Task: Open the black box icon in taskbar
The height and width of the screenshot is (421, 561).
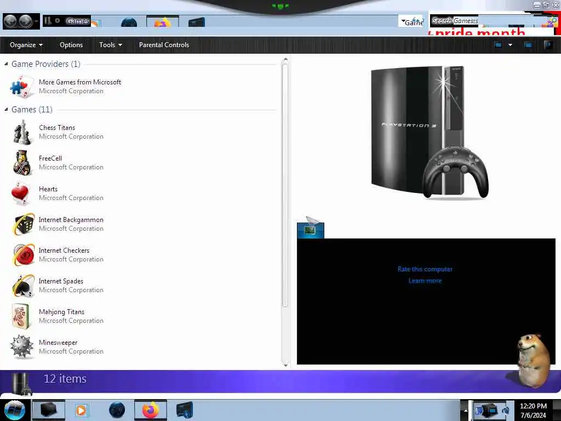Action: click(x=49, y=410)
